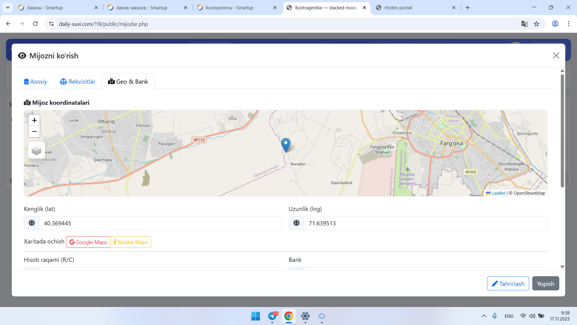Expand the browser tab search dropdown
The width and height of the screenshot is (577, 325).
tap(8, 8)
